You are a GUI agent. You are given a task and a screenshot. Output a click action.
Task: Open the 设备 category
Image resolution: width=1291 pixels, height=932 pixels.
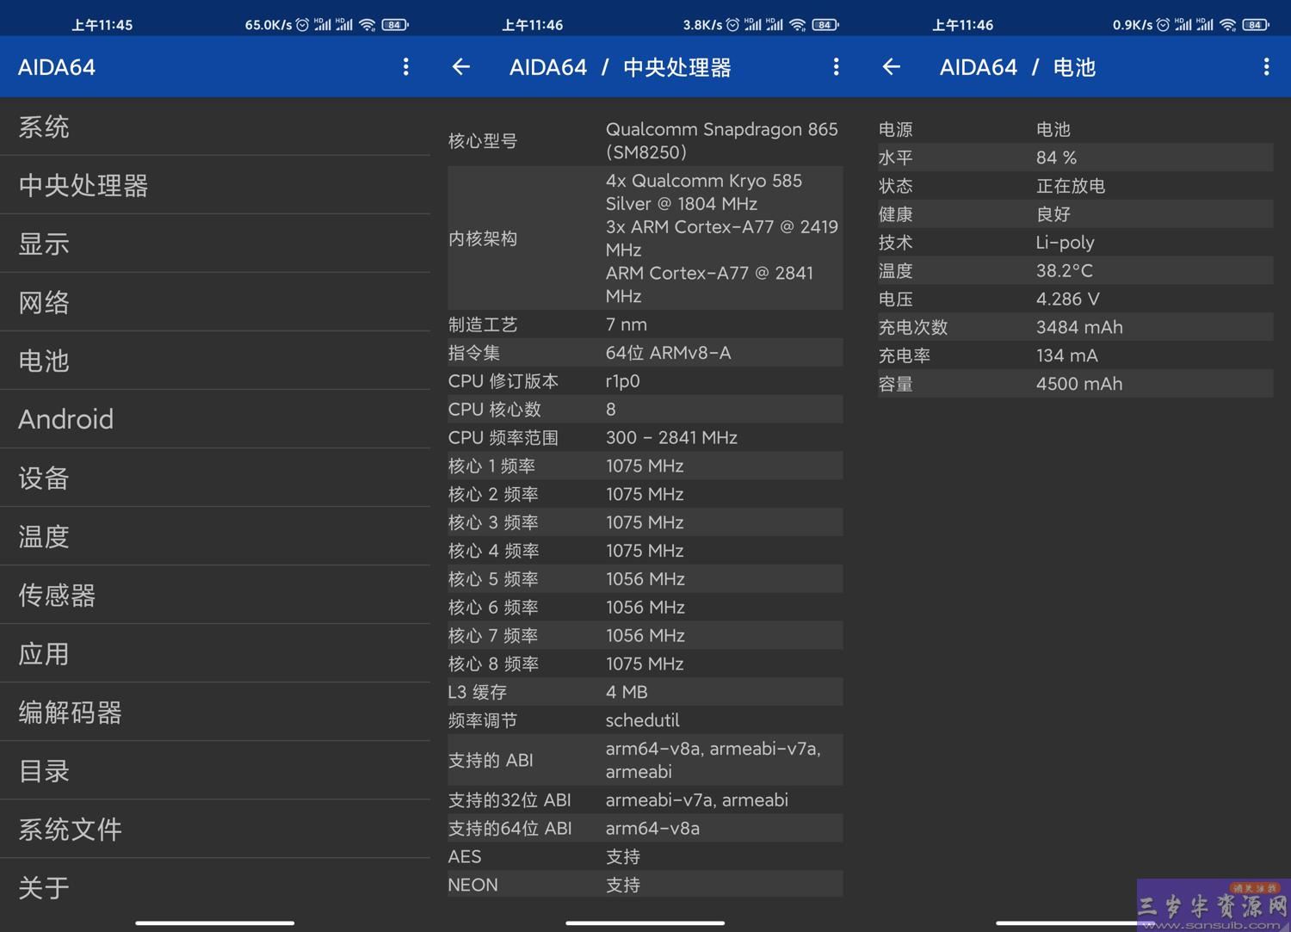click(215, 478)
